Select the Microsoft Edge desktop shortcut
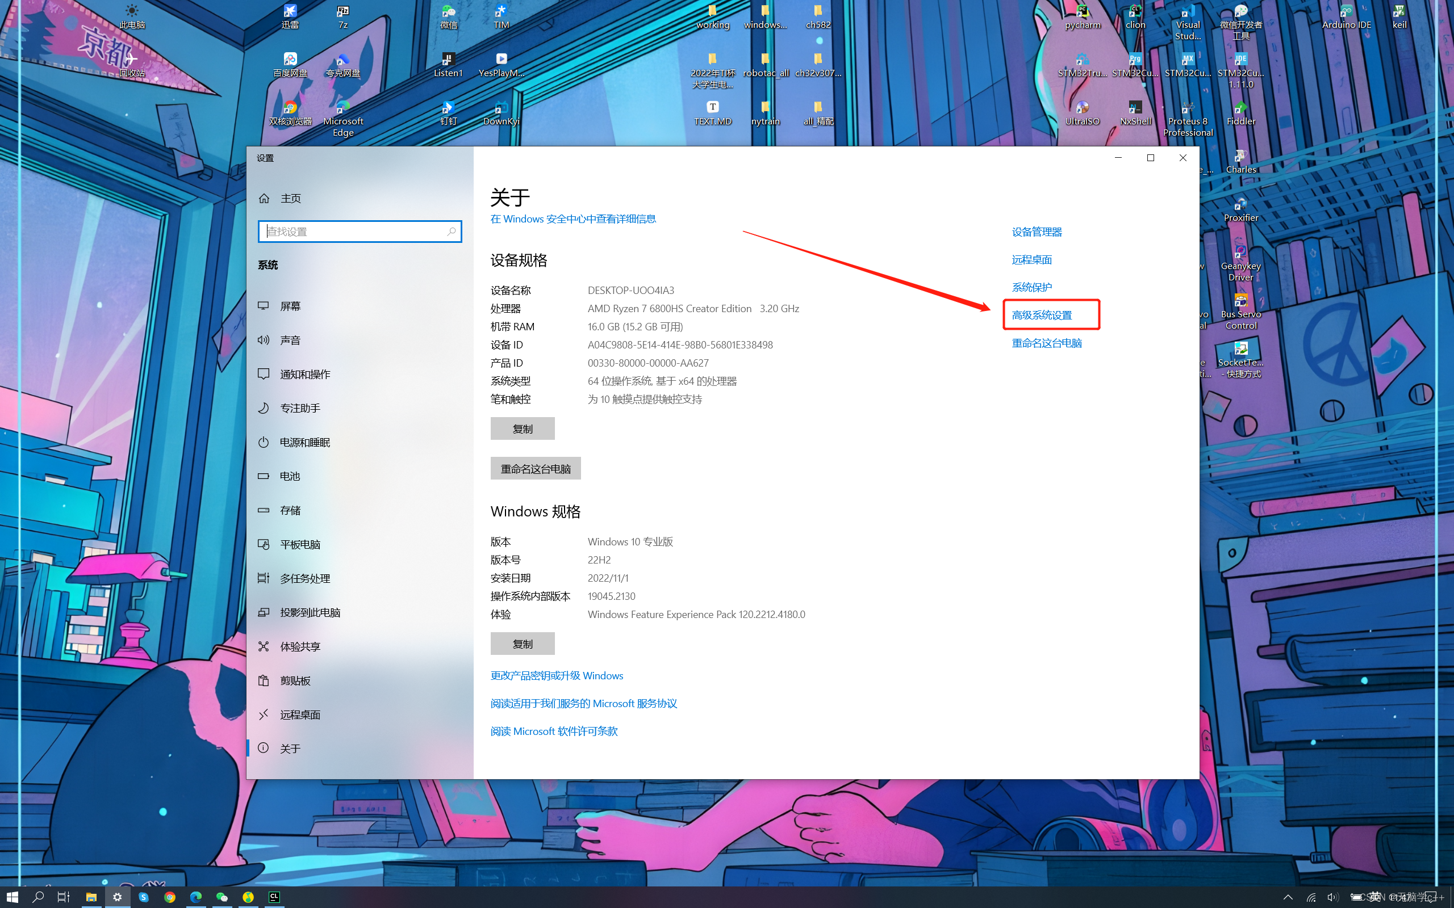1454x908 pixels. [343, 118]
